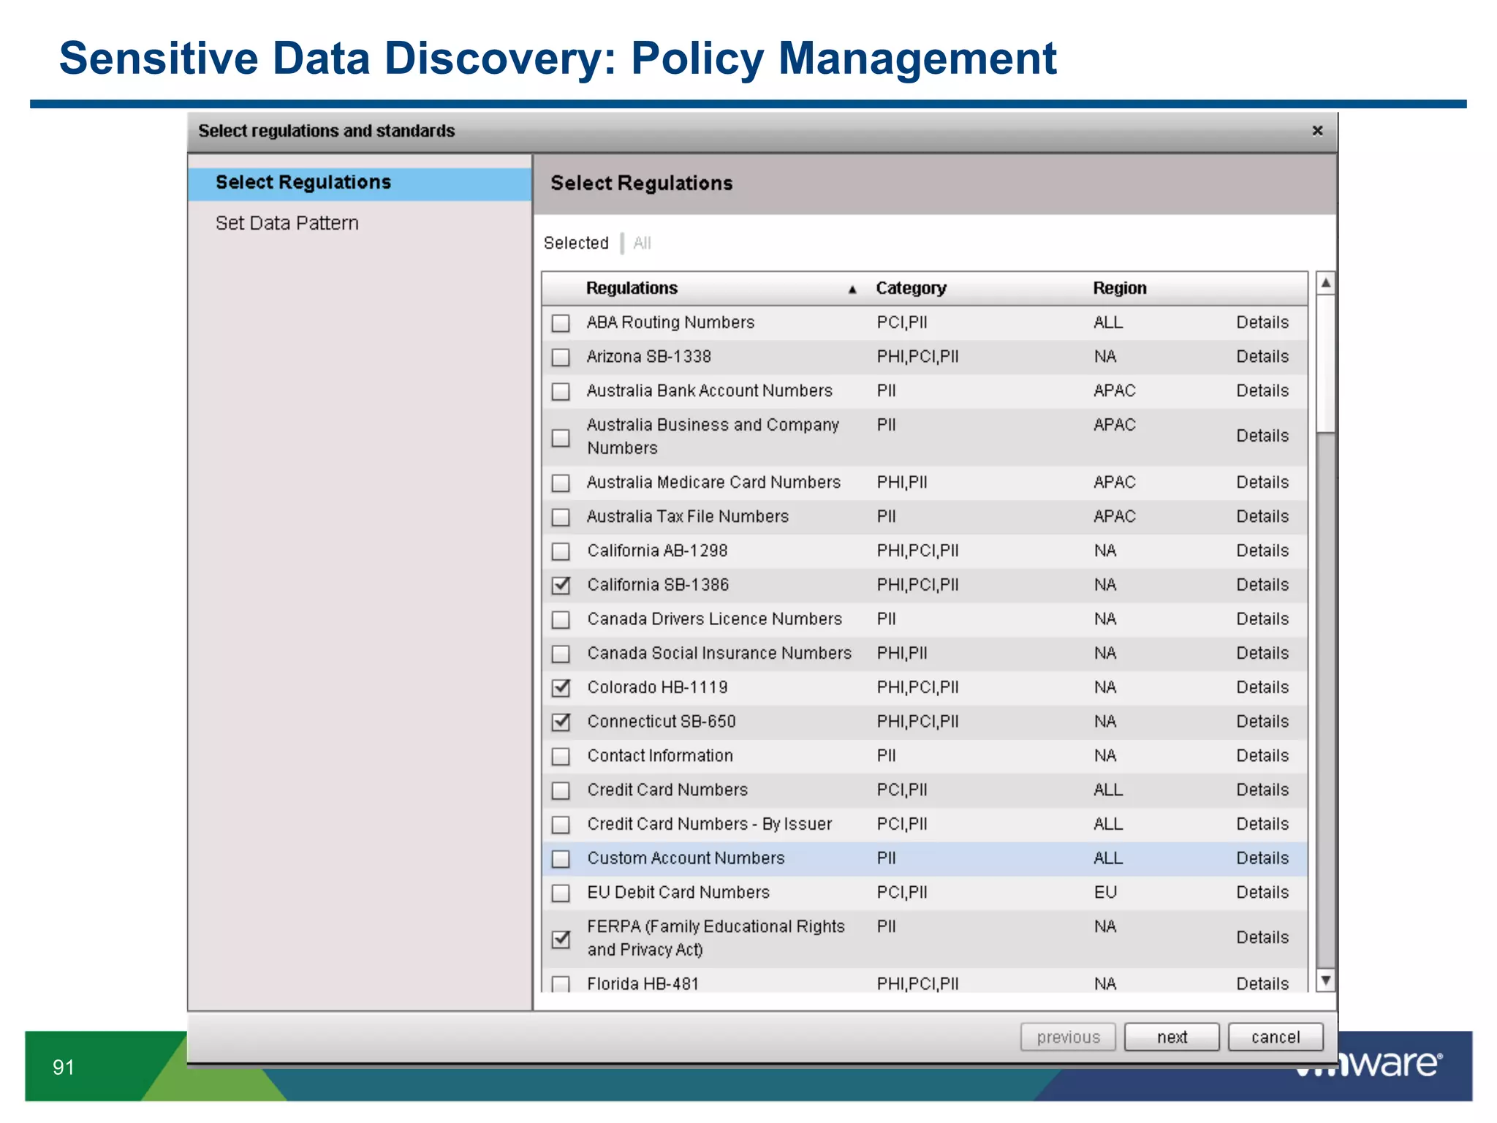Click the scrollbar down arrow
This screenshot has width=1497, height=1123.
1326,980
